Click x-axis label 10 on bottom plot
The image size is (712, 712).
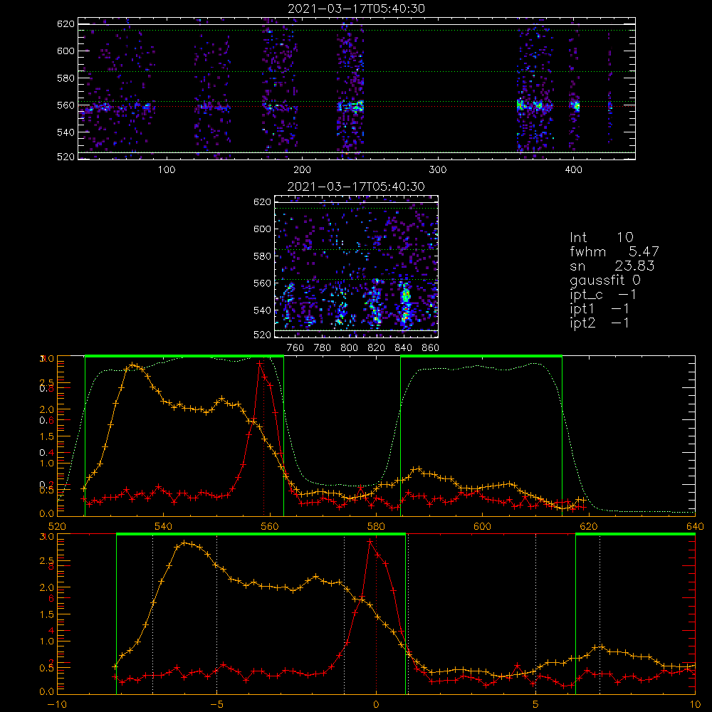[x=695, y=705]
